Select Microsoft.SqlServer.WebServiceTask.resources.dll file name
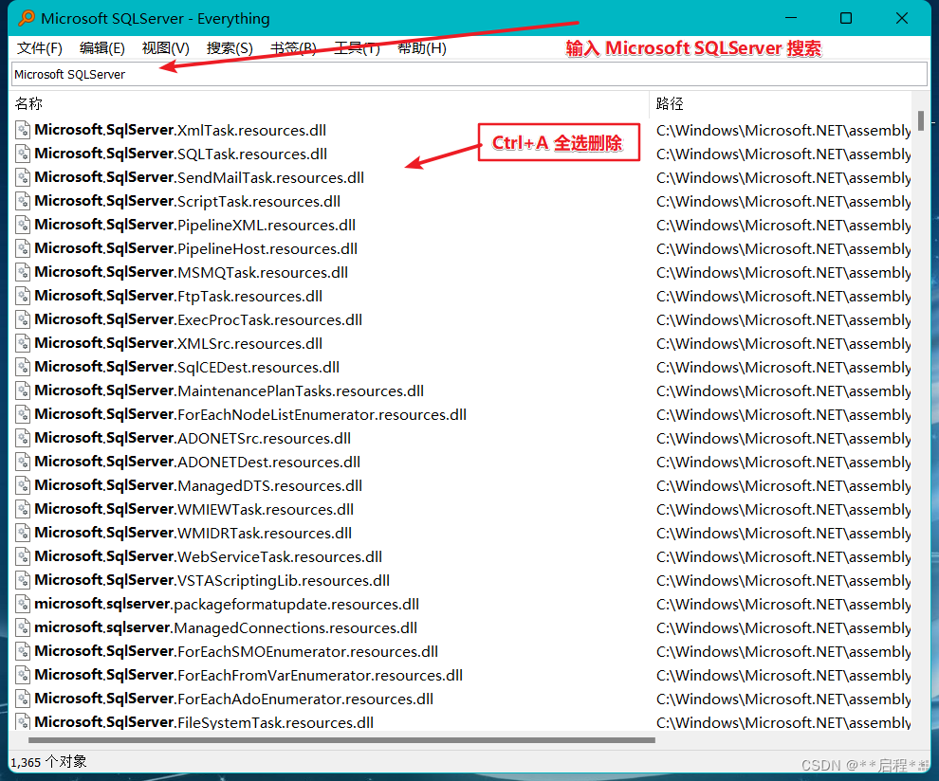The height and width of the screenshot is (781, 939). click(x=209, y=556)
